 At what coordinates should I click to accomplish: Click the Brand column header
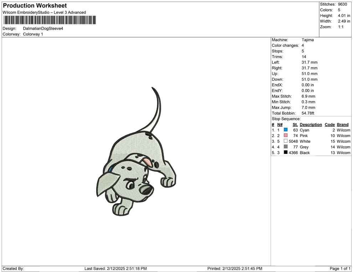[x=343, y=125]
